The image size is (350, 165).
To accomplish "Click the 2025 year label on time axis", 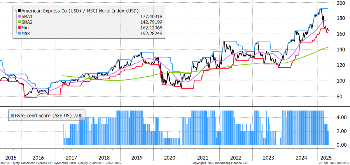I will (326, 158).
